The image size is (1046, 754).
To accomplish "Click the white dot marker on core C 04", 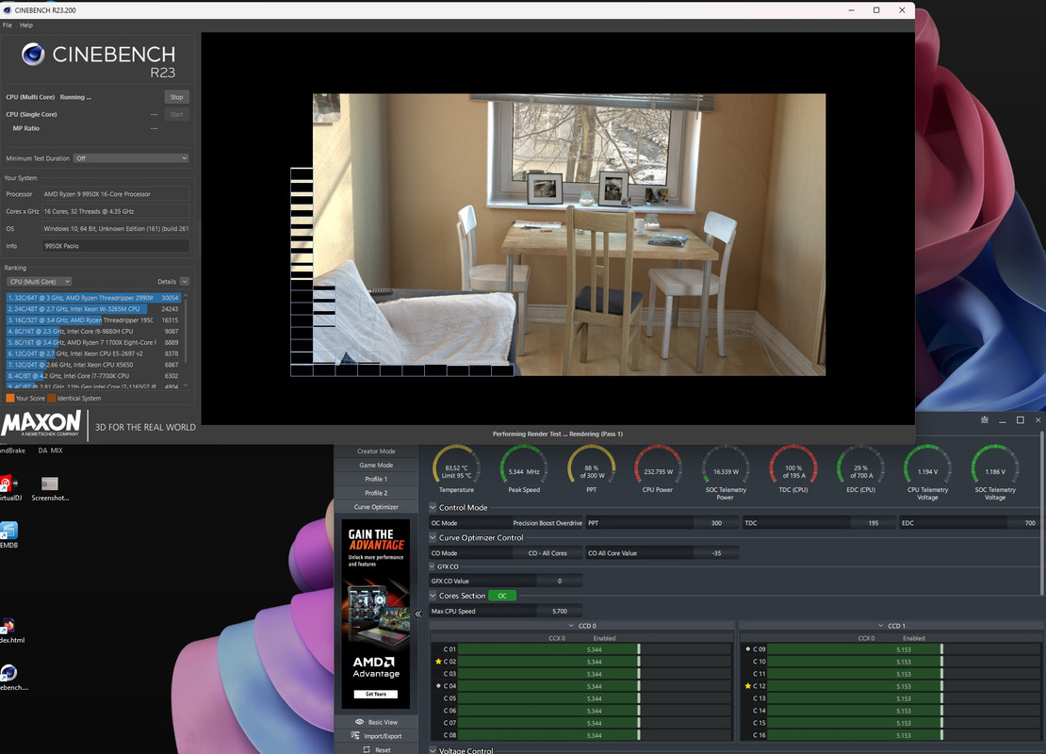I will pos(438,686).
